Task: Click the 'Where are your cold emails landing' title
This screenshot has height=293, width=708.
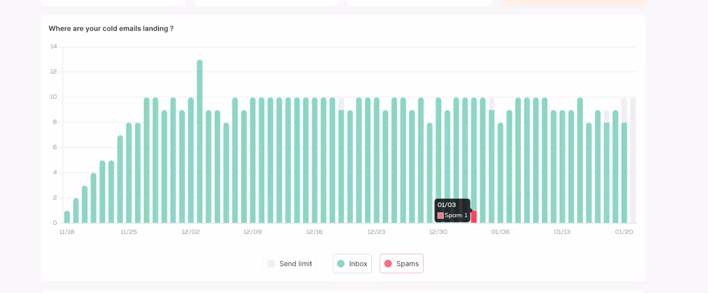Action: [111, 28]
